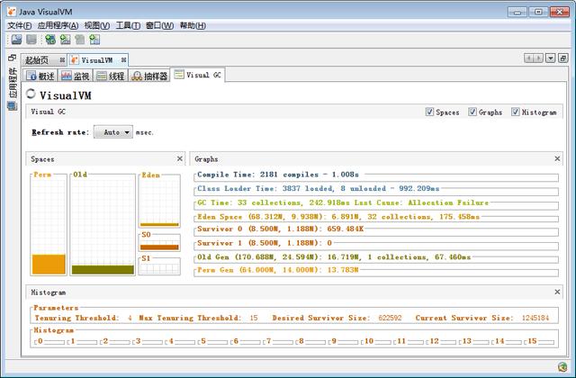Click the add JMX connection toolbar icon

(50, 40)
